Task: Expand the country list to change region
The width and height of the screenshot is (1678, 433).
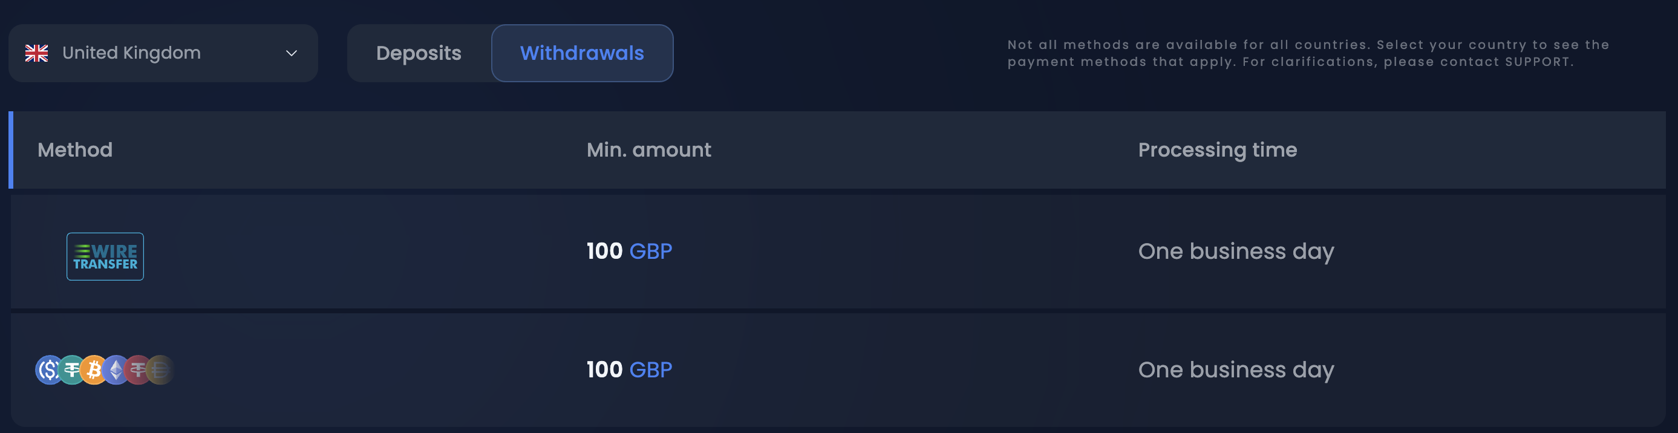Action: pyautogui.click(x=163, y=53)
